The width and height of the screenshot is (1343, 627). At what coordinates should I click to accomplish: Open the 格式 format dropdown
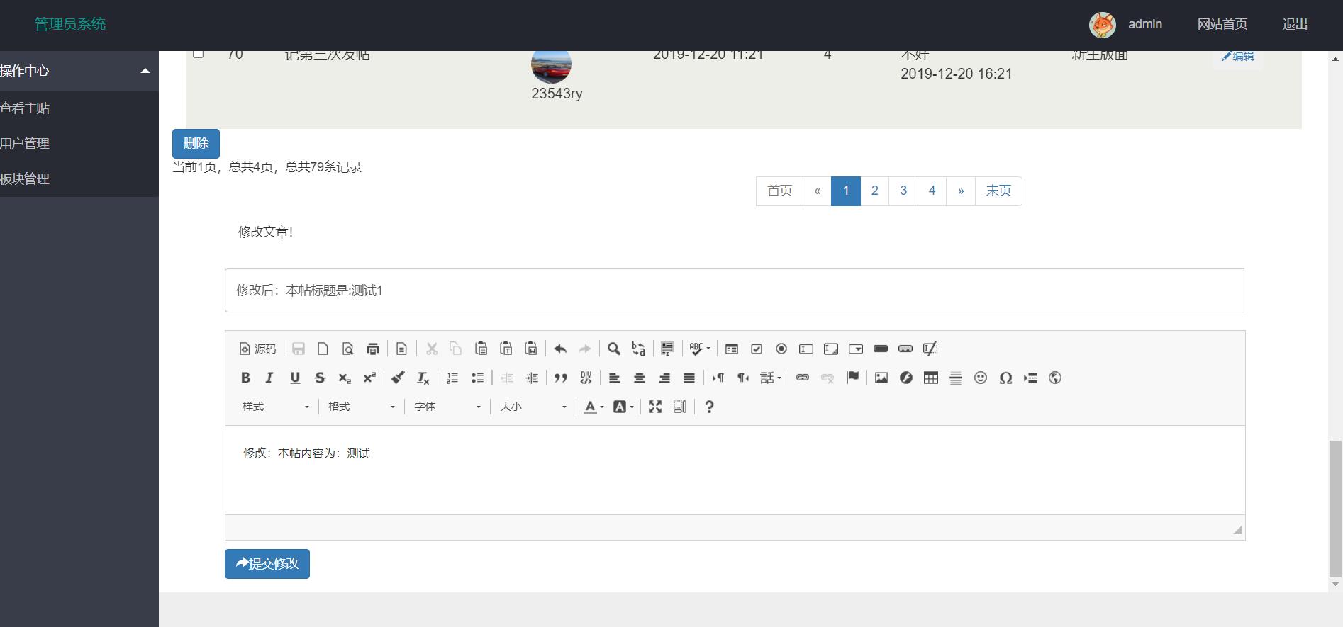(x=362, y=407)
